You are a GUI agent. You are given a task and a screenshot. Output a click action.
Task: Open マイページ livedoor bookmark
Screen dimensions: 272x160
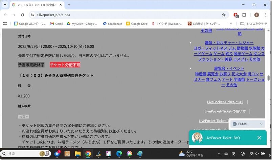click(x=167, y=24)
